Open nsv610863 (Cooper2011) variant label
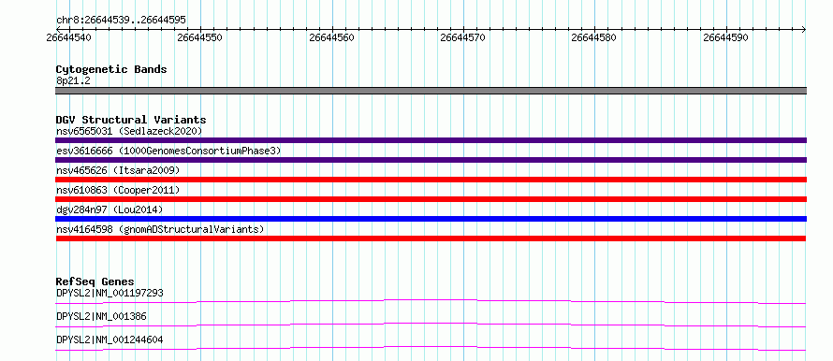 point(118,190)
